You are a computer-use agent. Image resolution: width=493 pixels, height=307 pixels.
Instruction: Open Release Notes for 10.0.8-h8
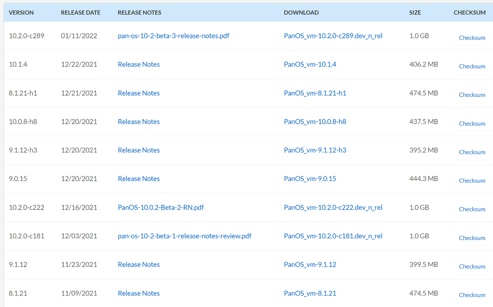[139, 122]
